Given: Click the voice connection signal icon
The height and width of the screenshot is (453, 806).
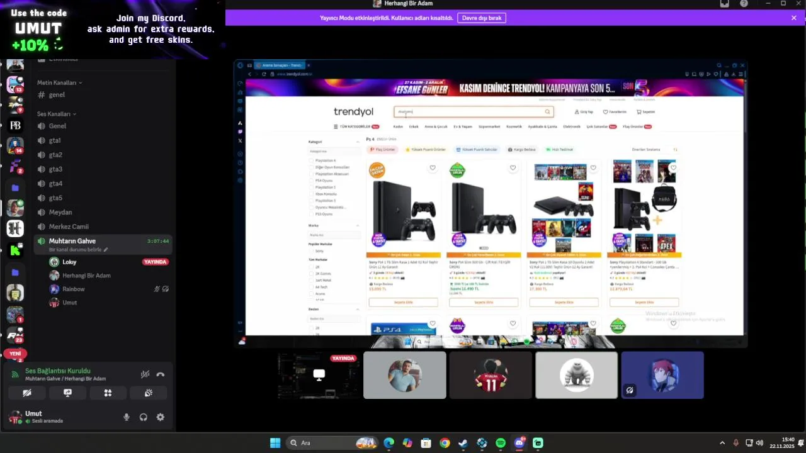Looking at the screenshot, I should point(15,374).
